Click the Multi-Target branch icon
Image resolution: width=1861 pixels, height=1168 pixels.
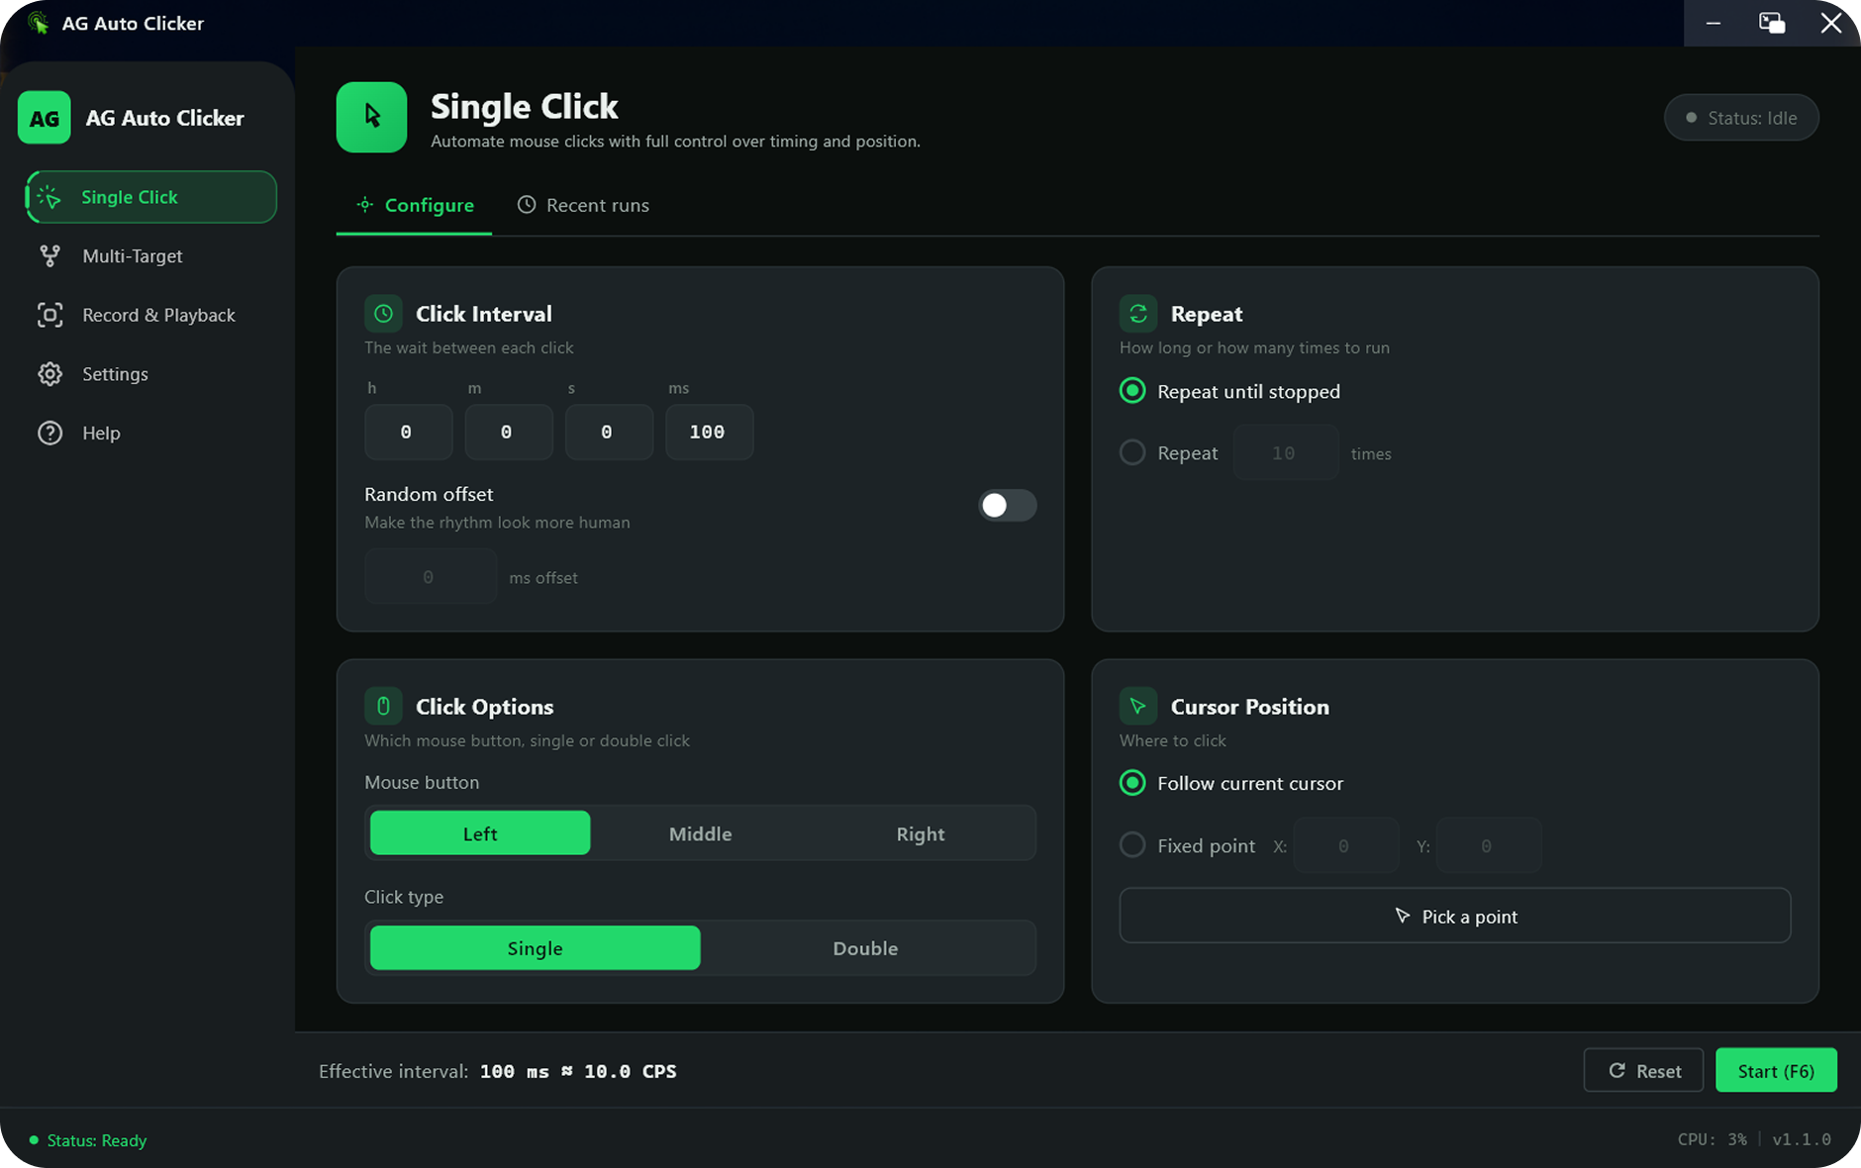[49, 256]
